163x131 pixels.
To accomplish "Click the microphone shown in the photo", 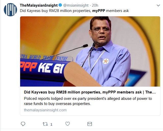I will (x=84, y=46).
